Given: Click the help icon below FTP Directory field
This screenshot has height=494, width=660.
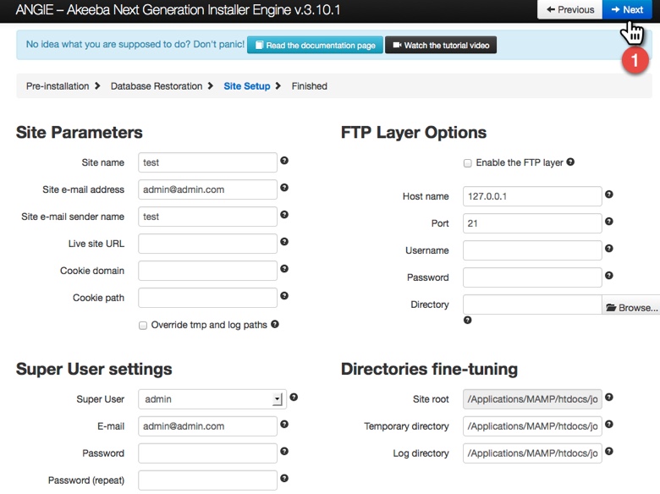Looking at the screenshot, I should click(x=468, y=320).
